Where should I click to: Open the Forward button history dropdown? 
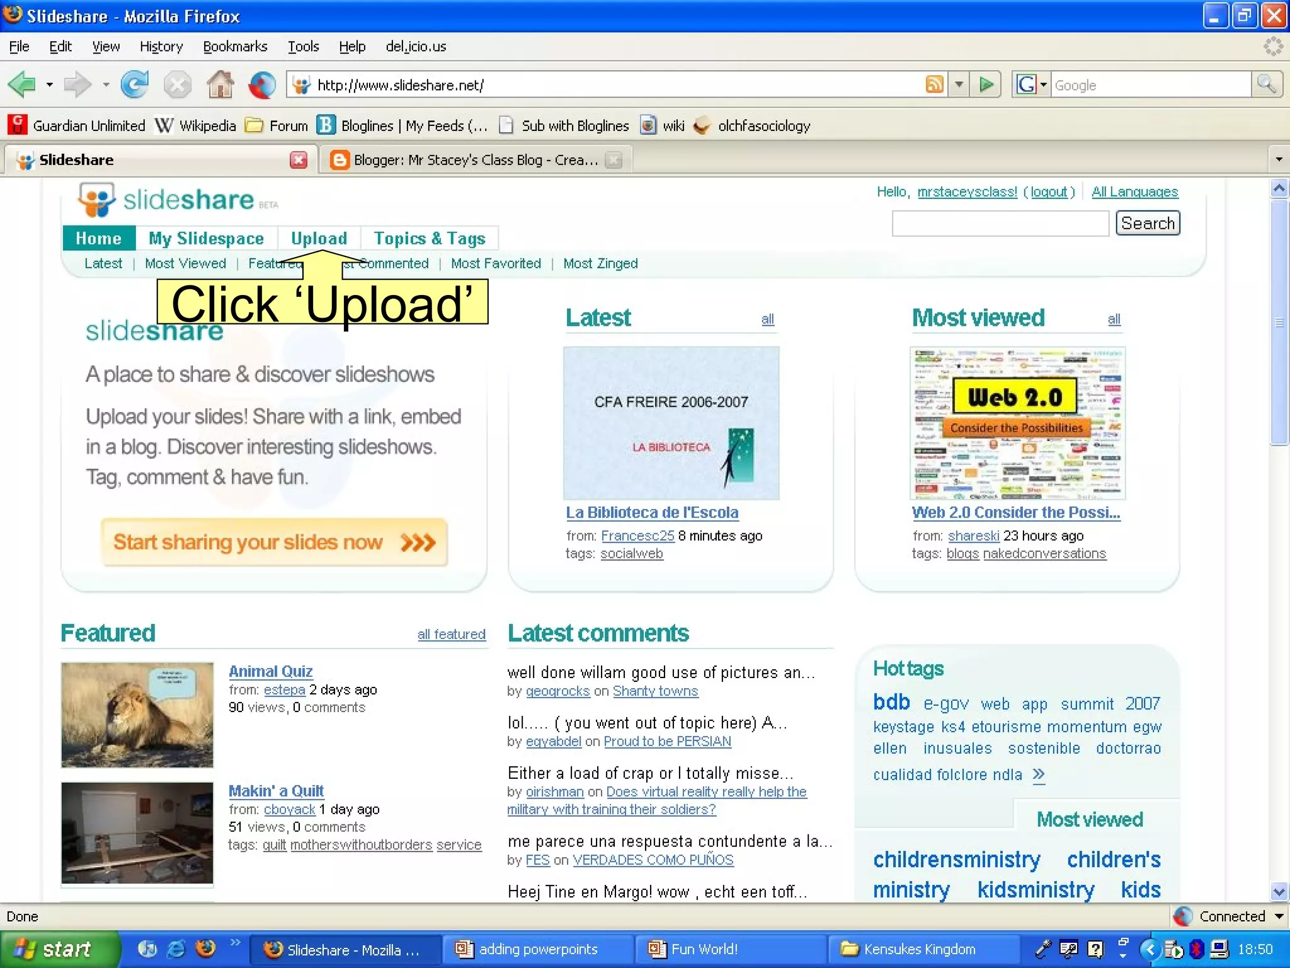[x=106, y=84]
